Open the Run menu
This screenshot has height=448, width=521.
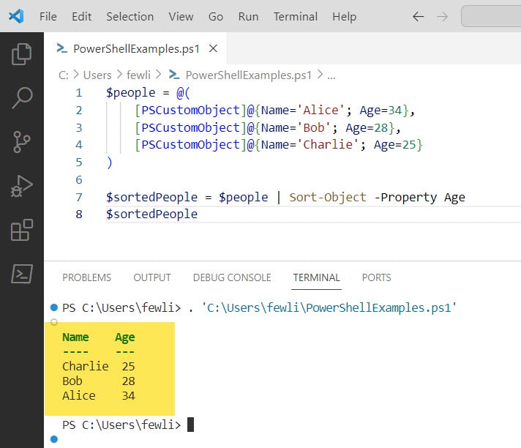tap(248, 17)
